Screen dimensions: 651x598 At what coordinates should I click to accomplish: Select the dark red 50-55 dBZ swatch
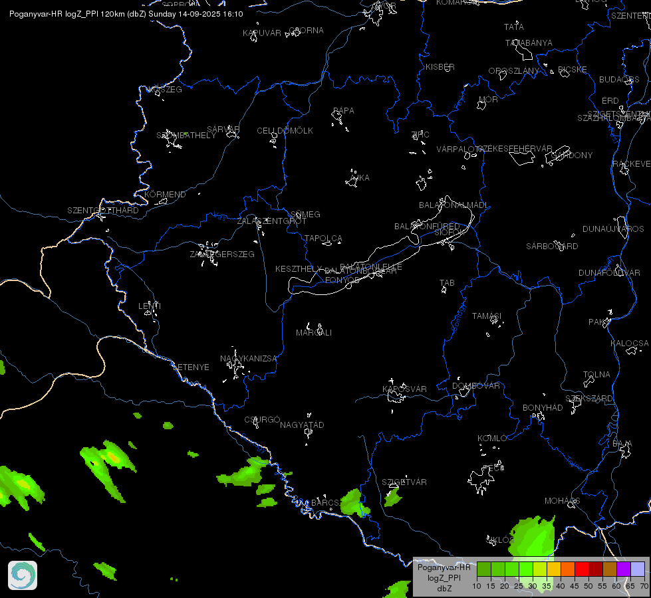pyautogui.click(x=596, y=569)
